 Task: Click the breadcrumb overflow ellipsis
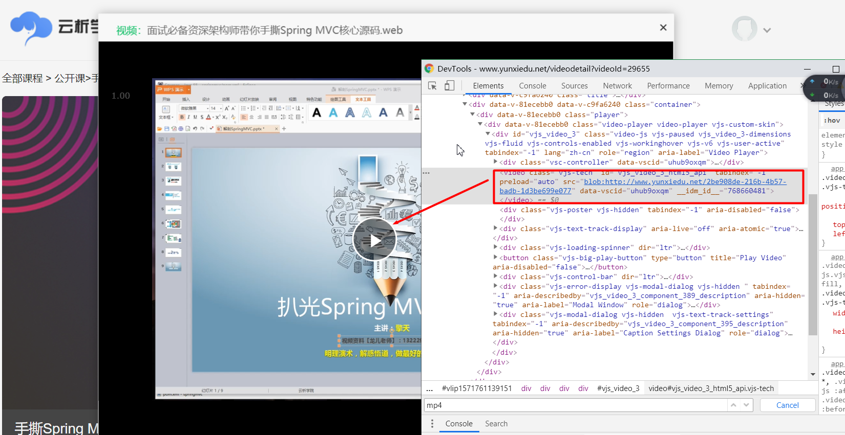(x=429, y=389)
